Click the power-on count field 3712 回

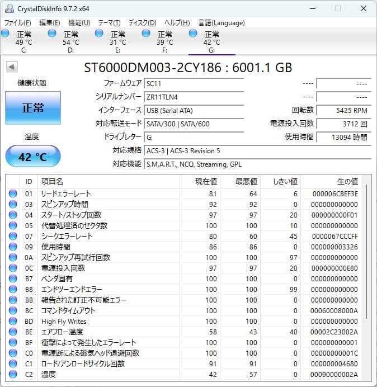[x=344, y=124]
